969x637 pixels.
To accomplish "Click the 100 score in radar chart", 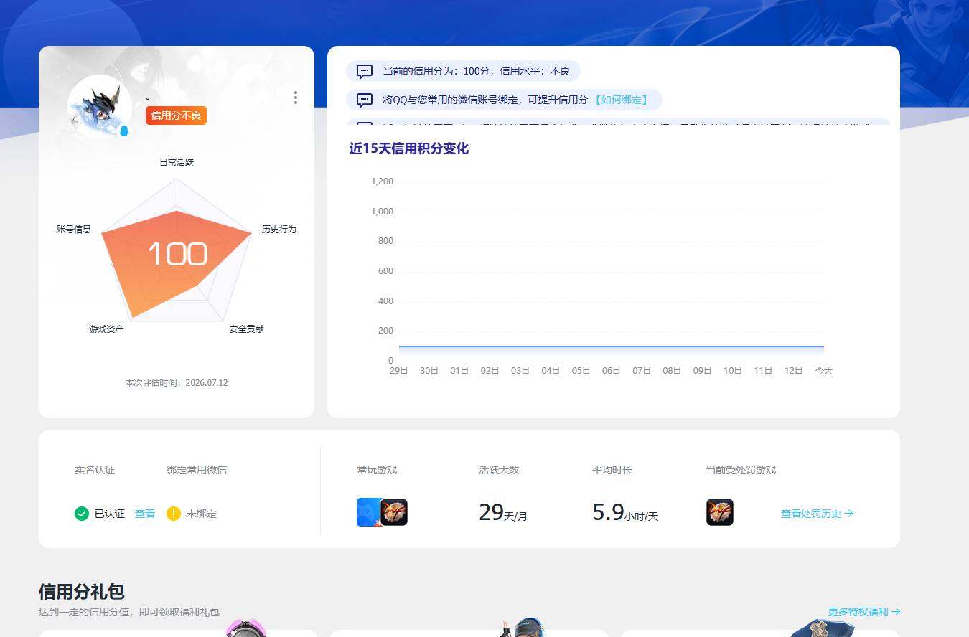I will [177, 255].
